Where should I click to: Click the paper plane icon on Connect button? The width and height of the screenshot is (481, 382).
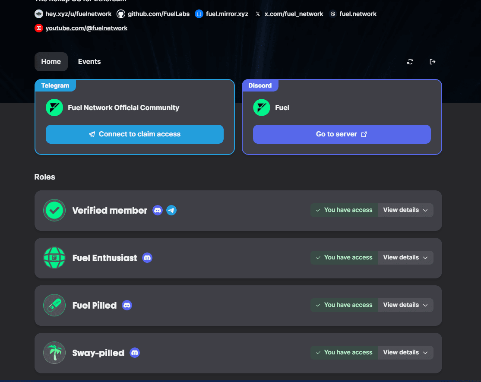(x=92, y=134)
